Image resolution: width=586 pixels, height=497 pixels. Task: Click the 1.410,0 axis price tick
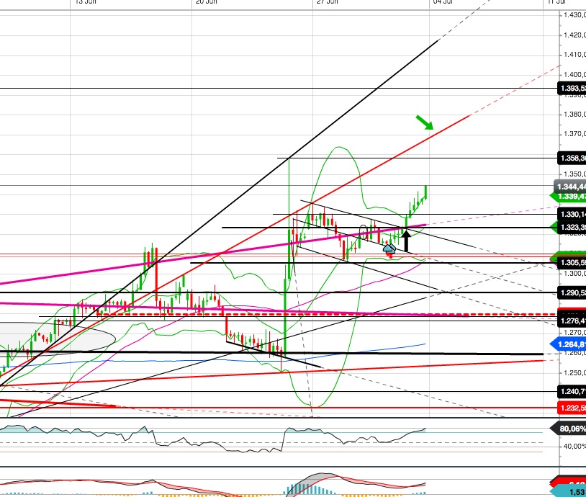574,55
